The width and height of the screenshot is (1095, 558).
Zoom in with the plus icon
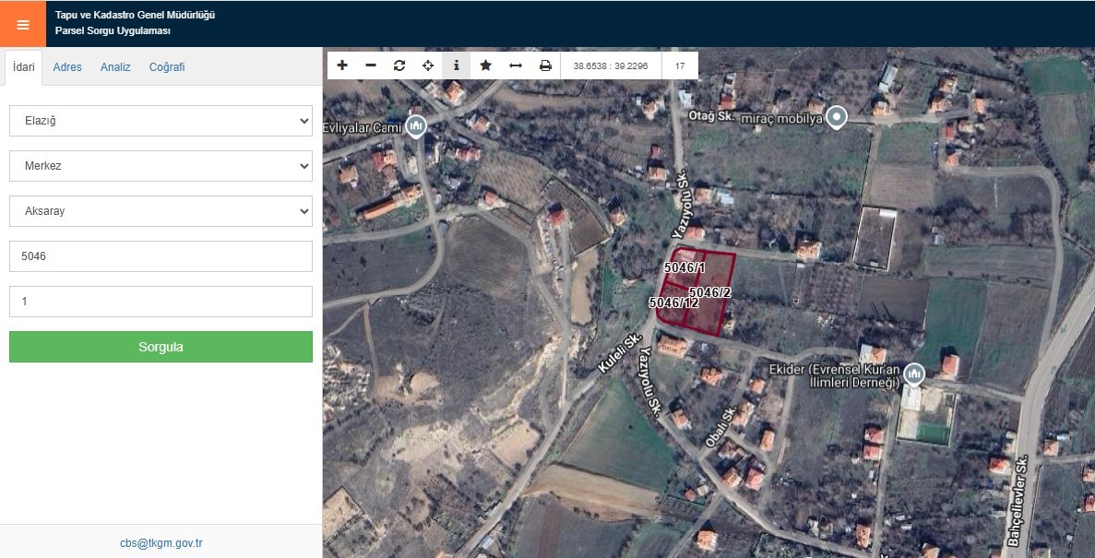coord(342,65)
